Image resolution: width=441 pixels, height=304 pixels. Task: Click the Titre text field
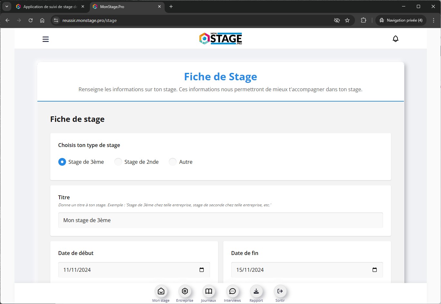pos(220,220)
